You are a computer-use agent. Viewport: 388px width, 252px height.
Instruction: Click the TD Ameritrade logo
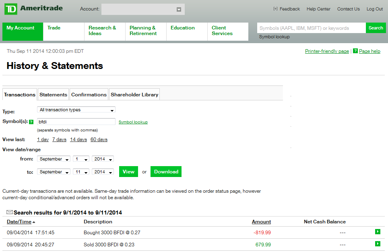[34, 9]
